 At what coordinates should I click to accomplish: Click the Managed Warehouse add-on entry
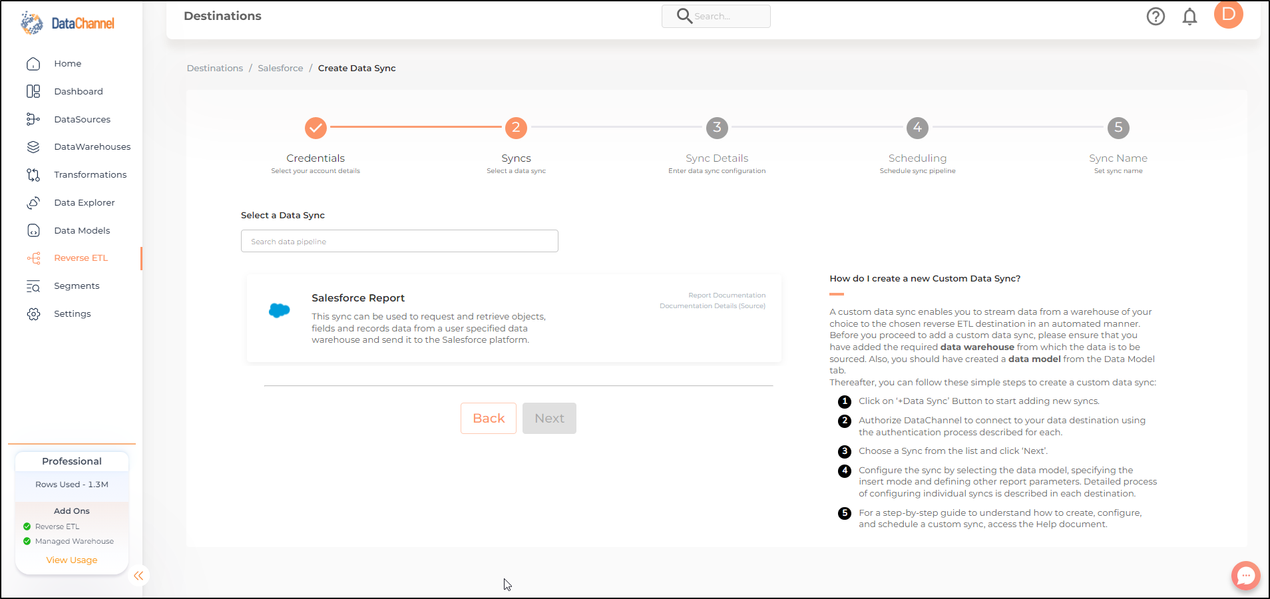point(69,541)
